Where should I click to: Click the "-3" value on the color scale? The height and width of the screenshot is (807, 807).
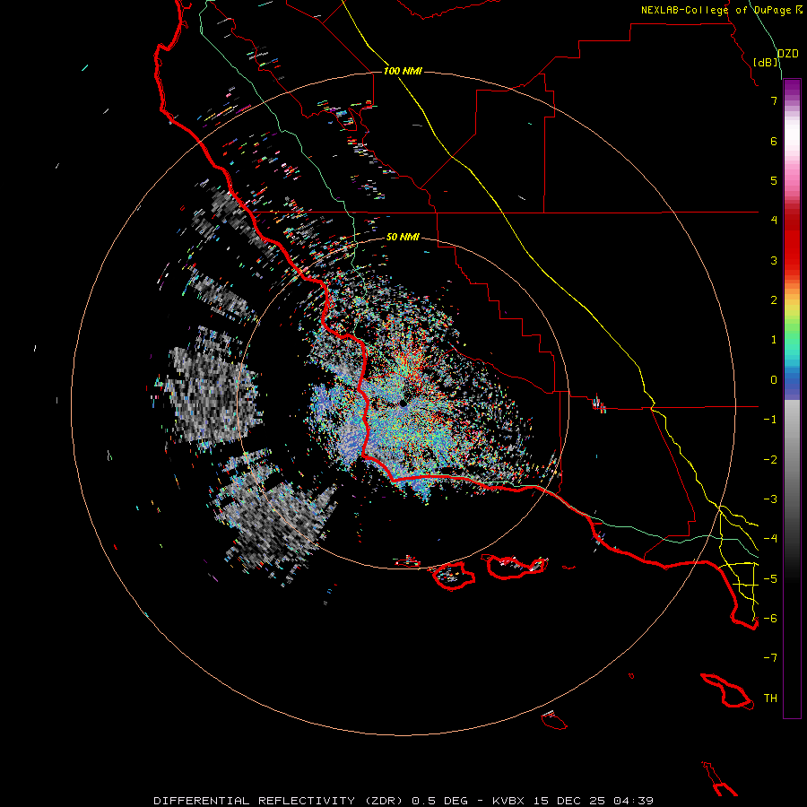click(x=770, y=499)
